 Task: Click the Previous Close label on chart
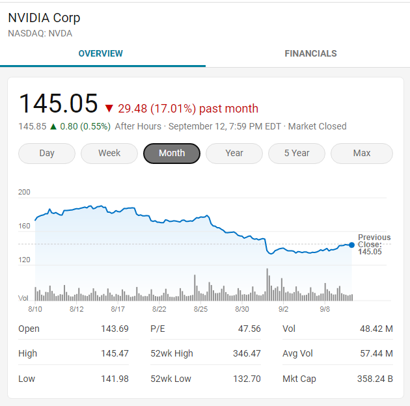[374, 244]
